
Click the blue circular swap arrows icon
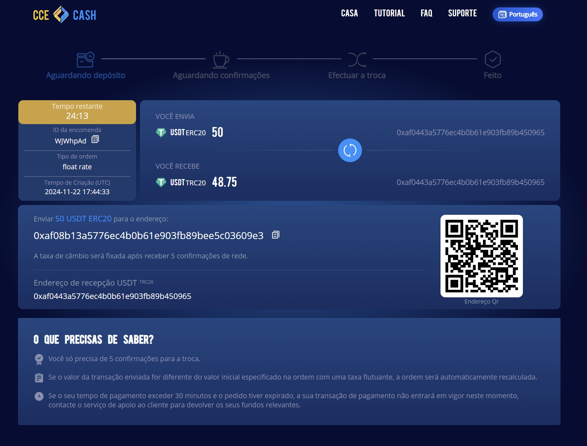(350, 150)
